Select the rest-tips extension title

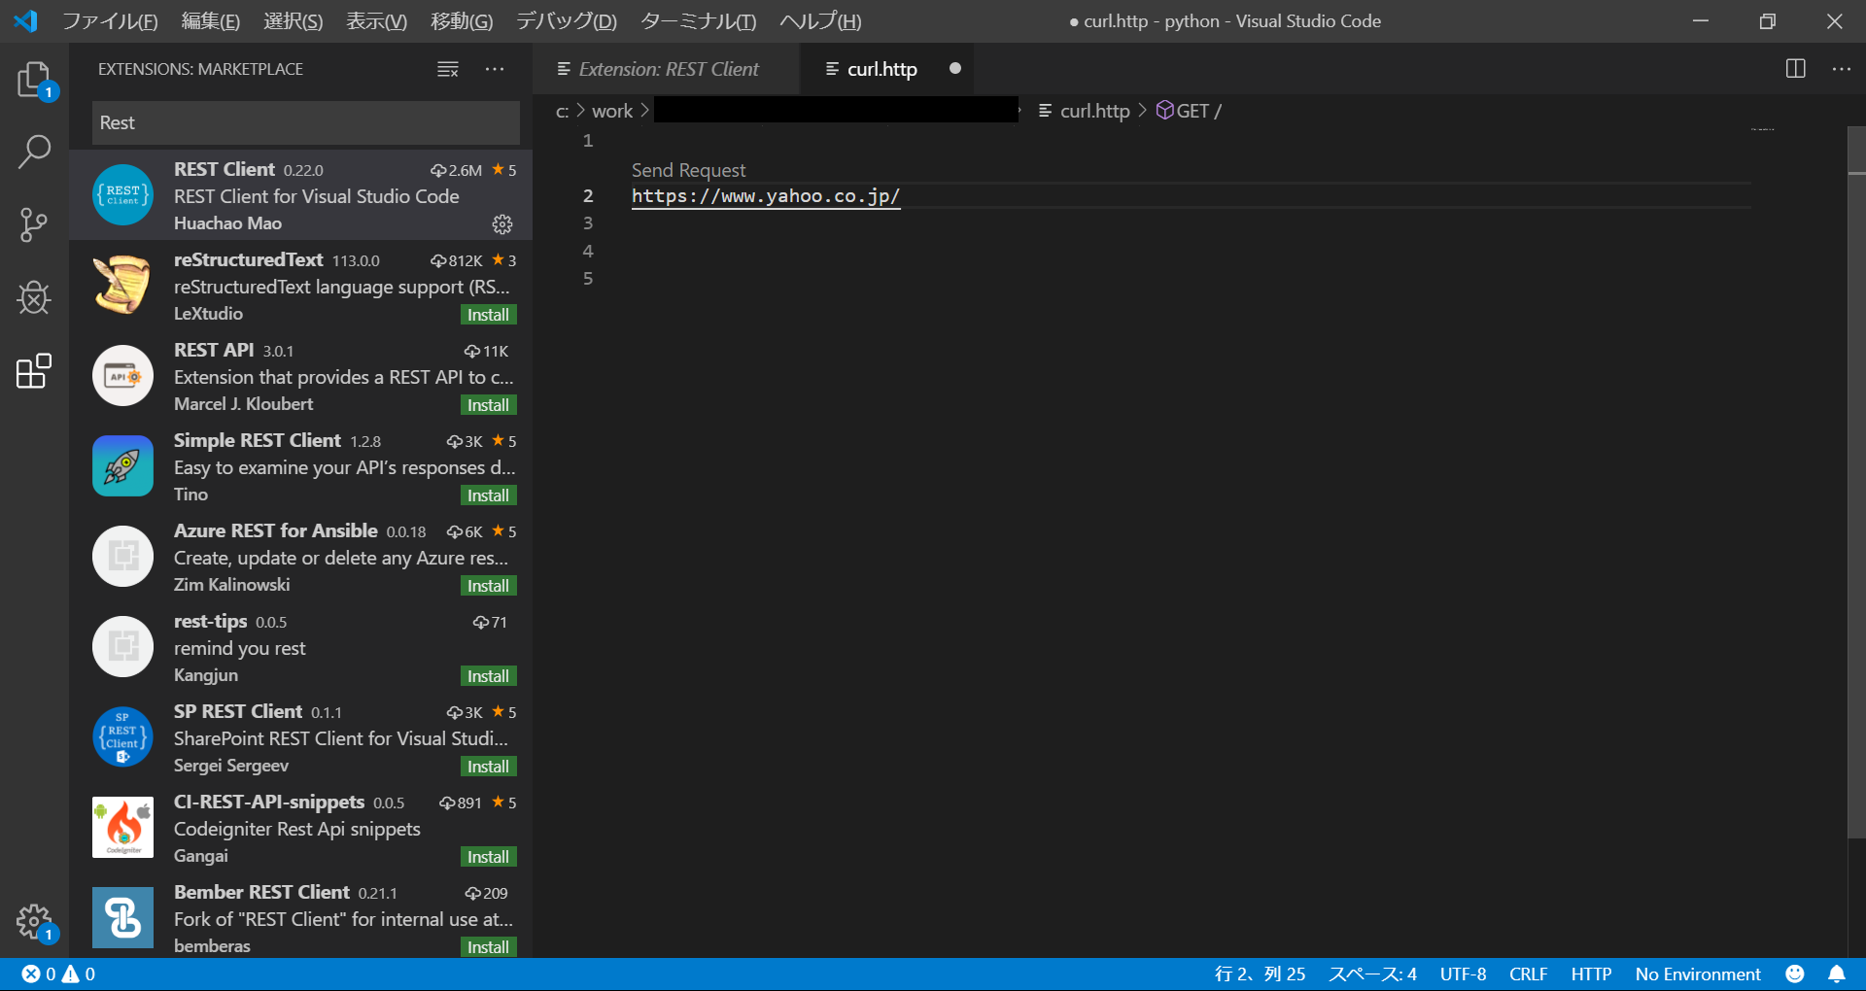(x=210, y=621)
